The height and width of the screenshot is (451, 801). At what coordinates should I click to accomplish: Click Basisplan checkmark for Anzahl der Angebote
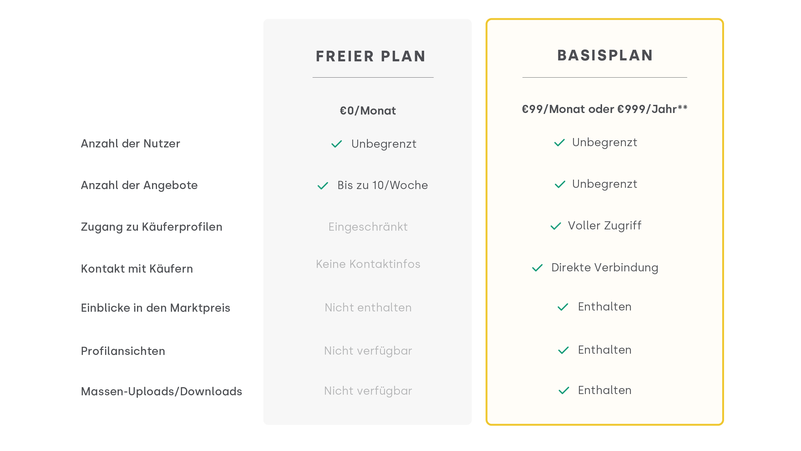click(560, 184)
